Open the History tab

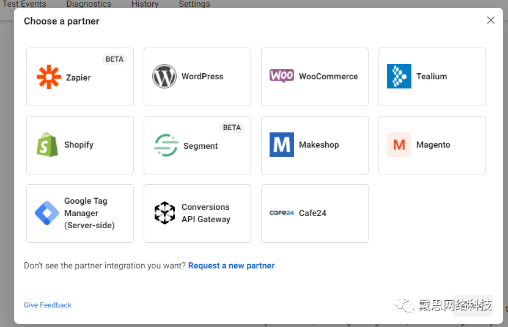click(145, 4)
